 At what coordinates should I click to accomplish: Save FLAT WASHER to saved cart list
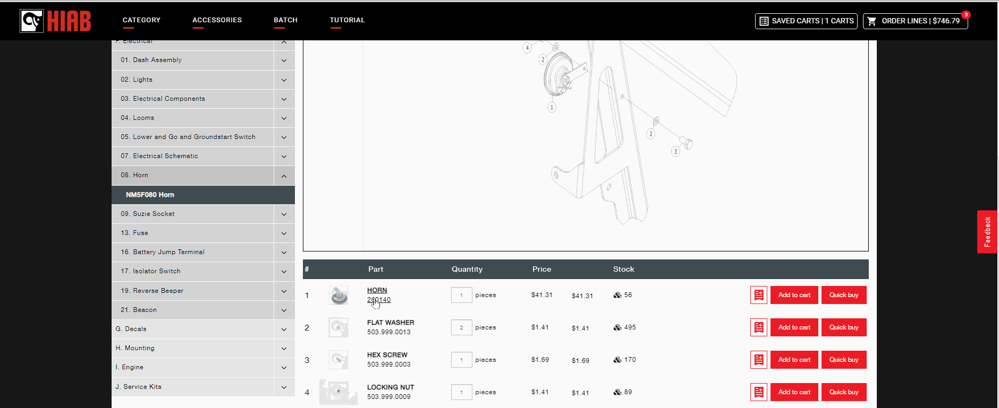(x=759, y=327)
